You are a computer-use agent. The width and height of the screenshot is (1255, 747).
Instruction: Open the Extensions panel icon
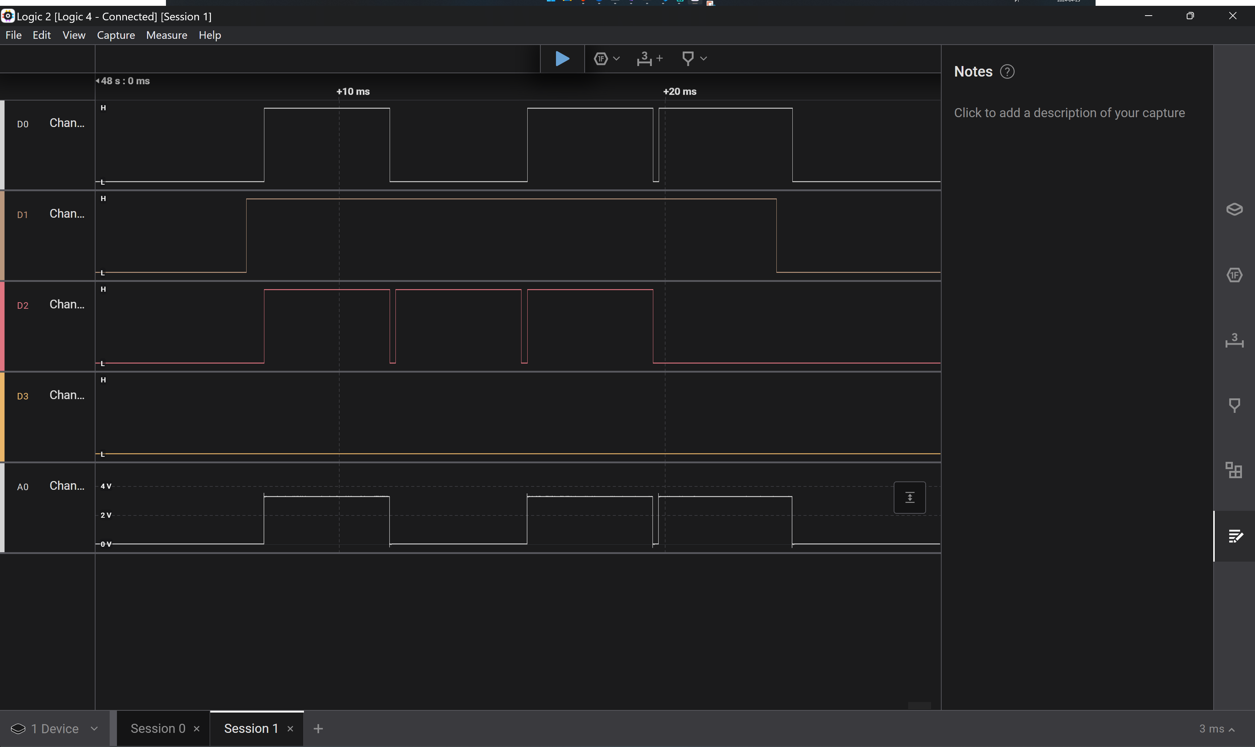click(1234, 471)
